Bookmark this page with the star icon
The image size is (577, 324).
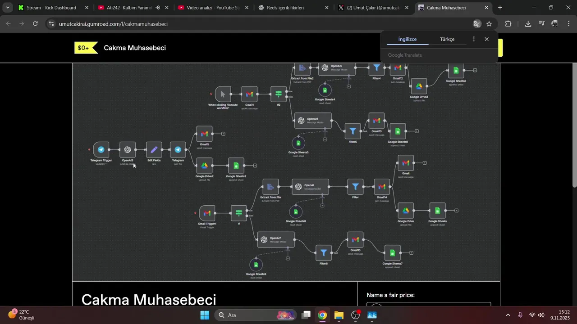[x=489, y=24]
